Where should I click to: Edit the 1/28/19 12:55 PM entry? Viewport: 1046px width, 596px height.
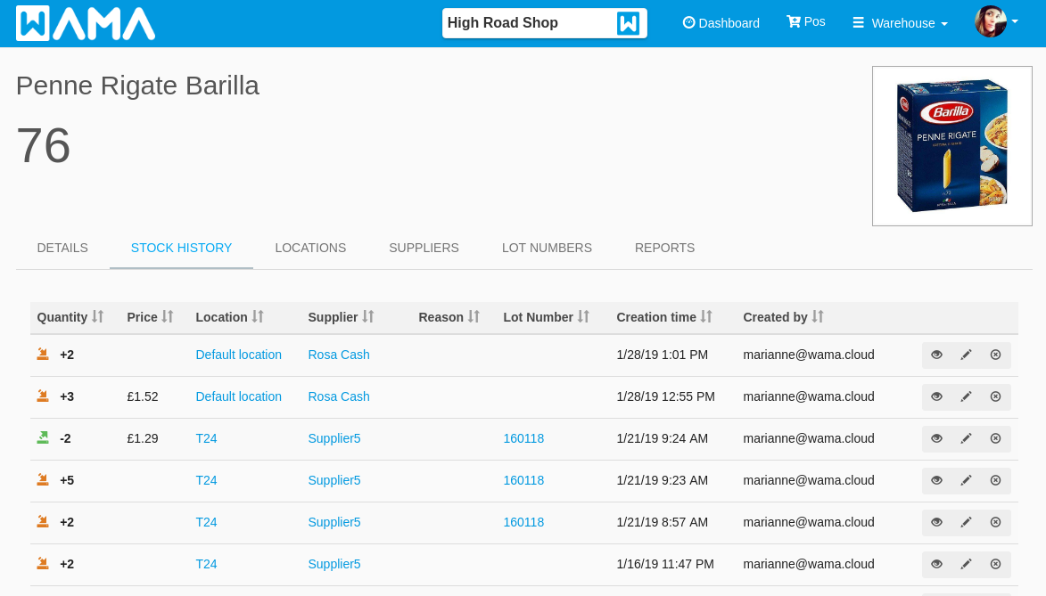[x=966, y=396]
